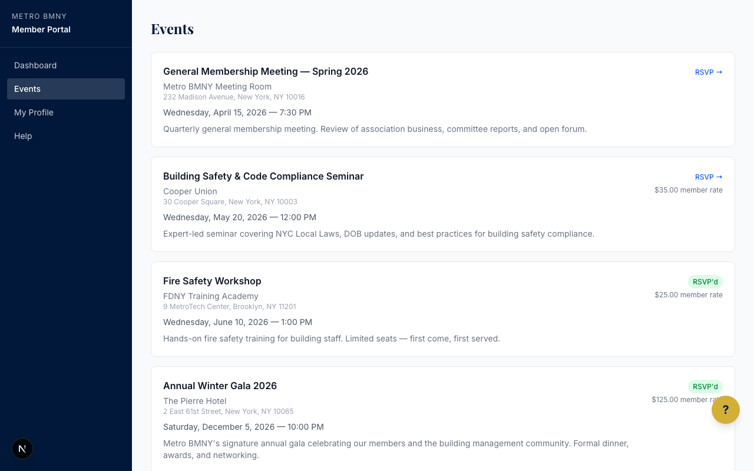Viewport: 754px width, 471px height.
Task: Click the yellow question mark help button
Action: pos(725,410)
